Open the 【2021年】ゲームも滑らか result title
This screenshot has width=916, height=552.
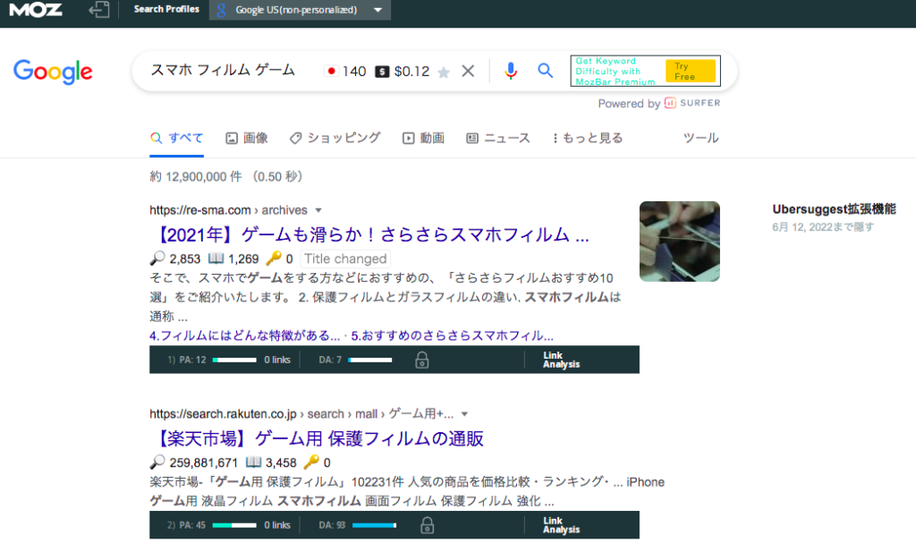point(373,234)
